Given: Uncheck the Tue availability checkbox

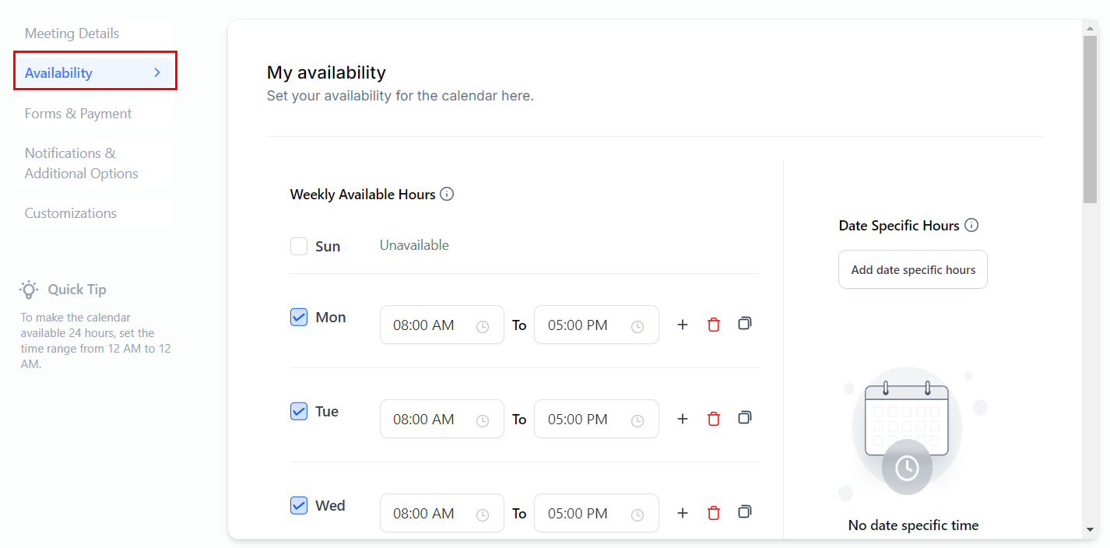Looking at the screenshot, I should tap(299, 411).
